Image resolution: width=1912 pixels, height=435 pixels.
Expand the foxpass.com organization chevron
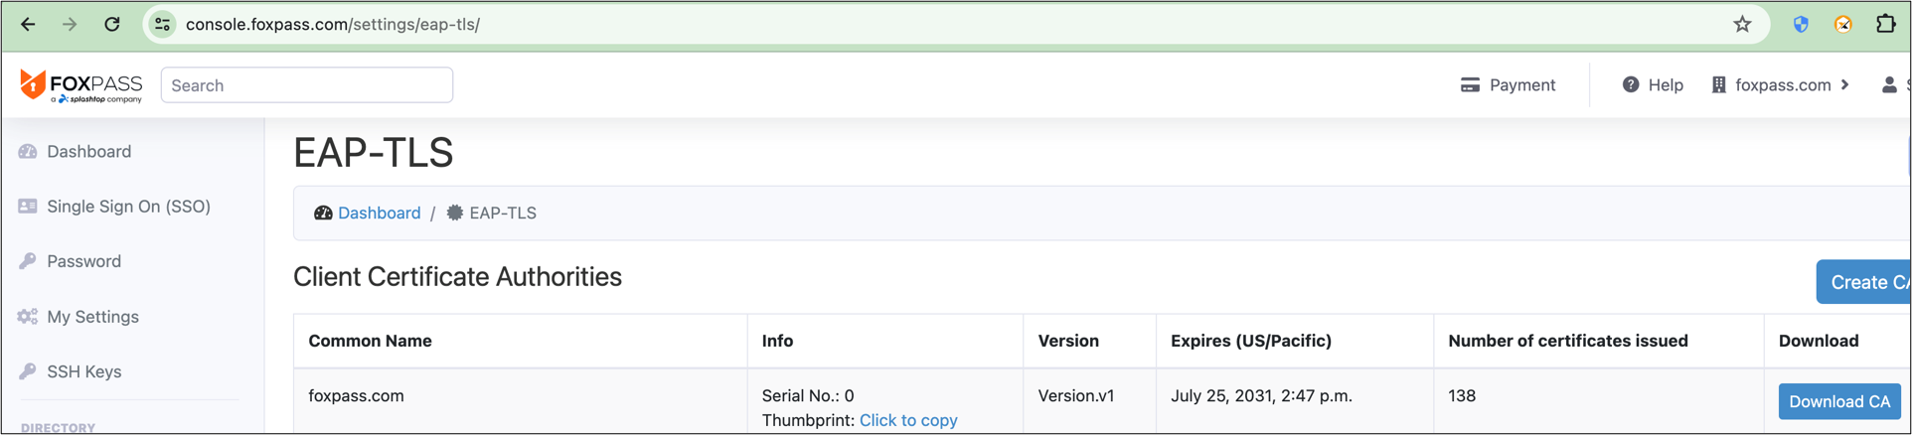(1844, 85)
